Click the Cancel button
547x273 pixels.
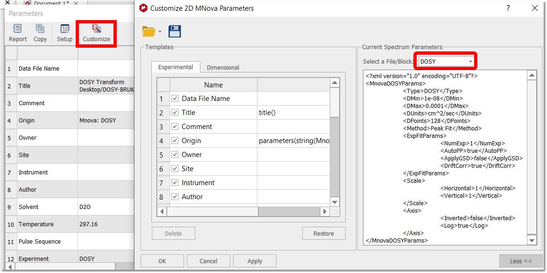pos(208,261)
